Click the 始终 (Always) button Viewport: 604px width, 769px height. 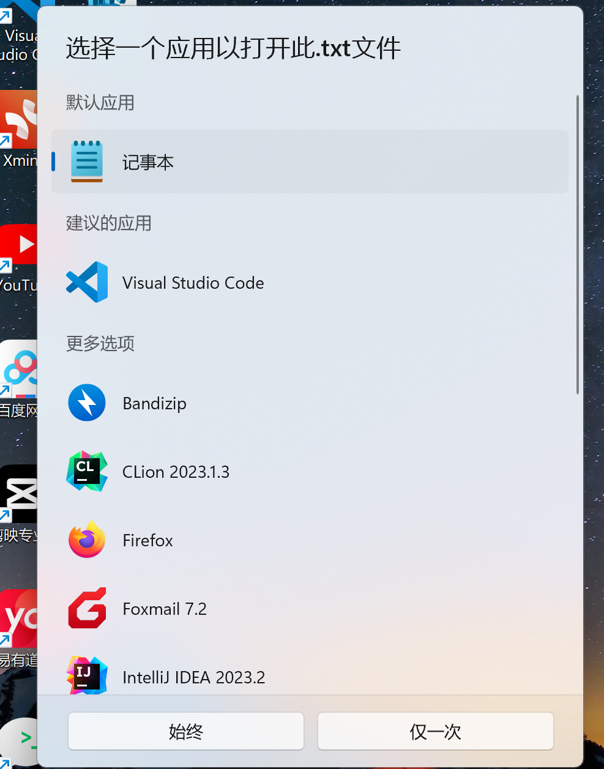[186, 731]
